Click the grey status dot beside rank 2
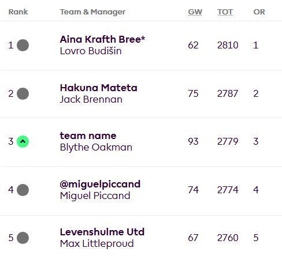This screenshot has width=282, height=263. point(23,93)
